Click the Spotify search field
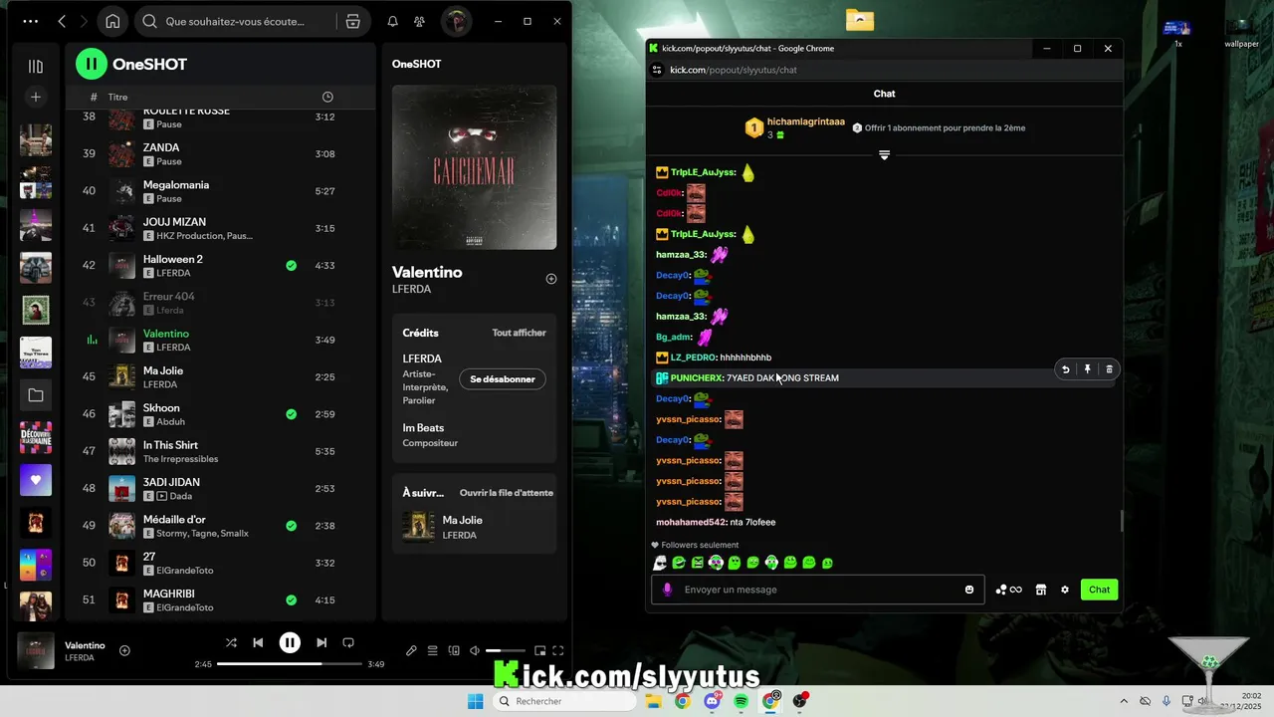The height and width of the screenshot is (717, 1274). pyautogui.click(x=237, y=21)
